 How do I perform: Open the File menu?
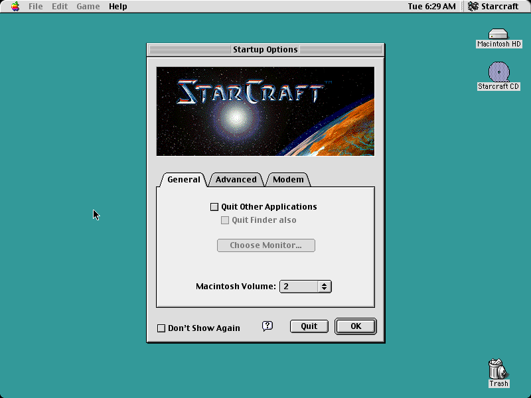pos(35,6)
